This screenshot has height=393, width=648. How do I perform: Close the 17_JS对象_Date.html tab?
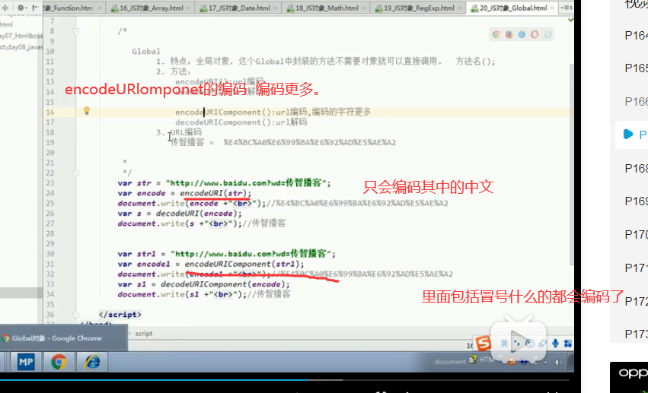coord(275,8)
